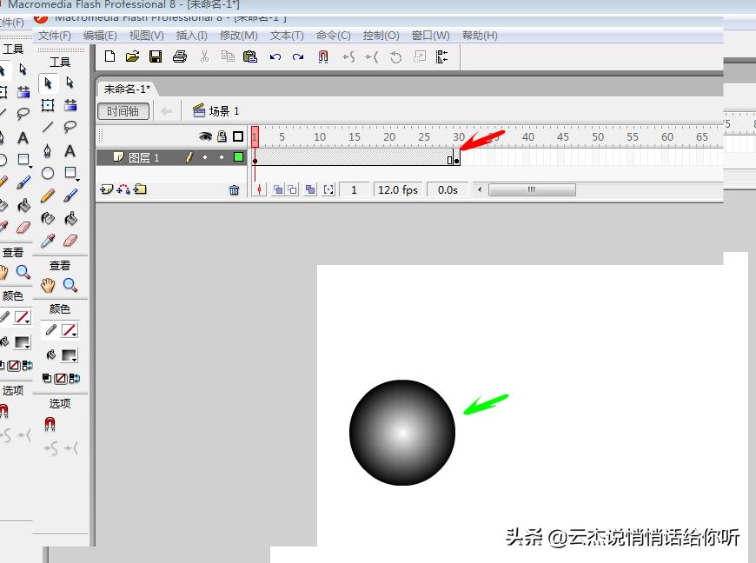Delete the layer using the trash icon

point(234,189)
